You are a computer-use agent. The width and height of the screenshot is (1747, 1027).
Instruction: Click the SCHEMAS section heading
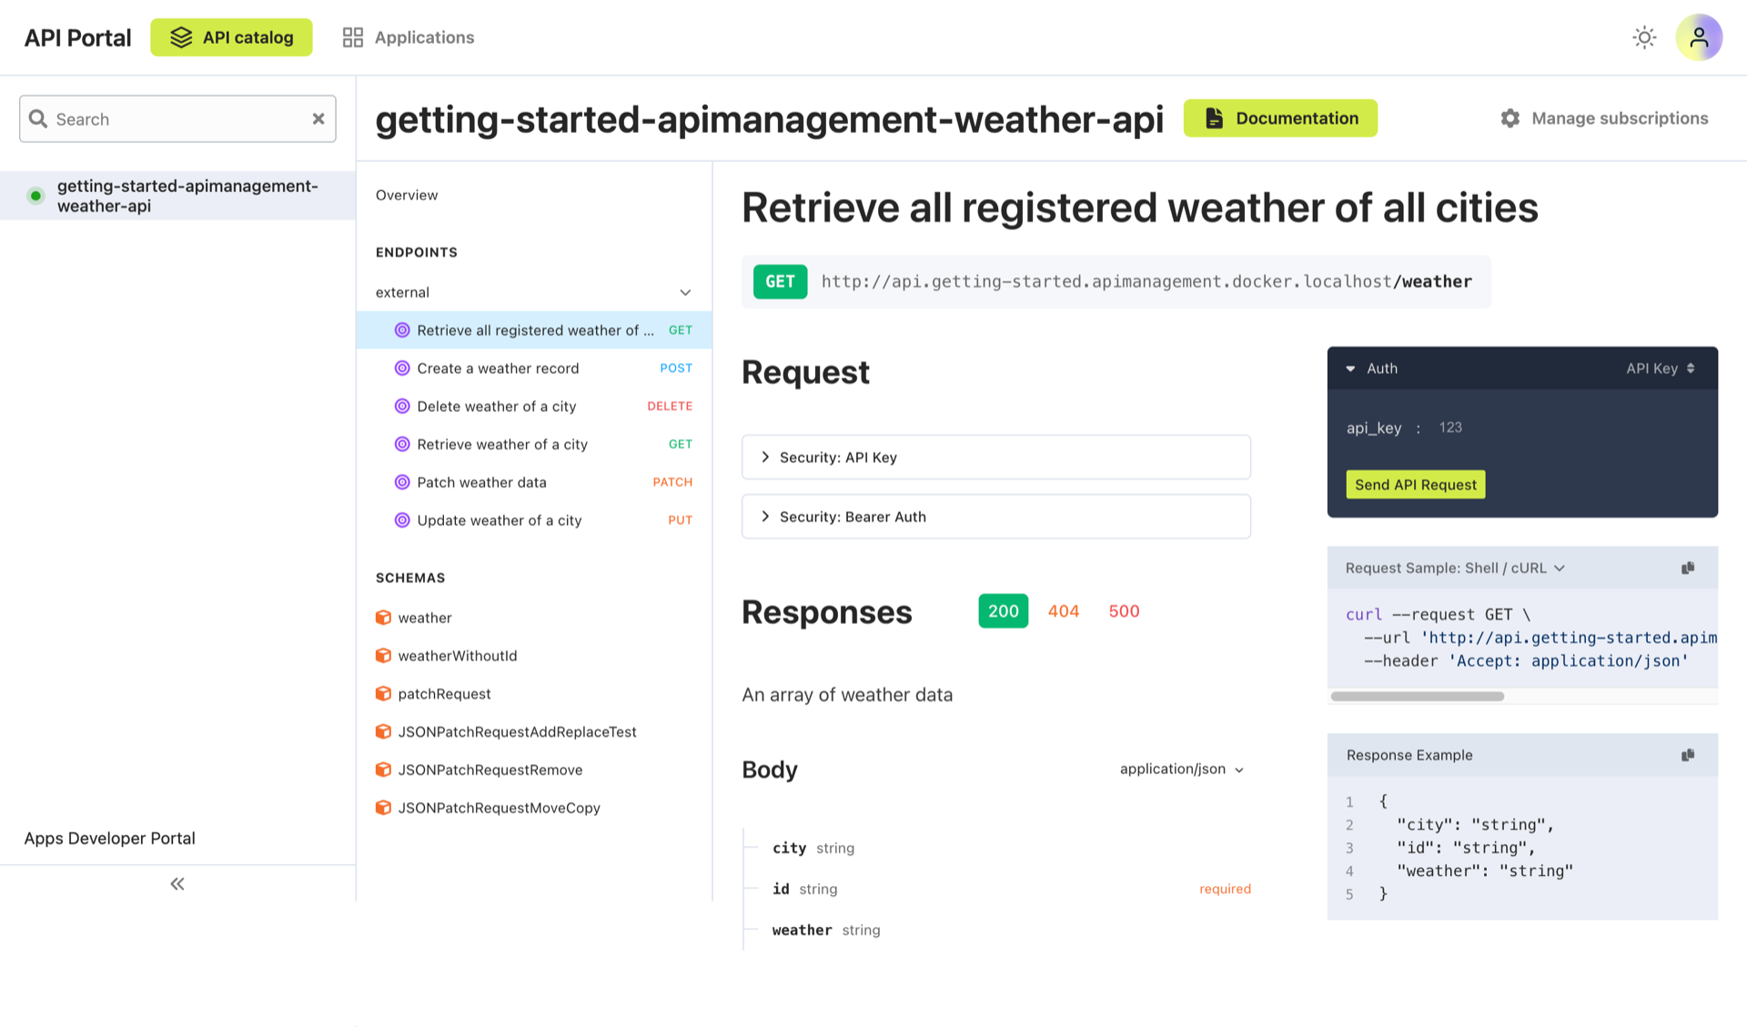[410, 578]
